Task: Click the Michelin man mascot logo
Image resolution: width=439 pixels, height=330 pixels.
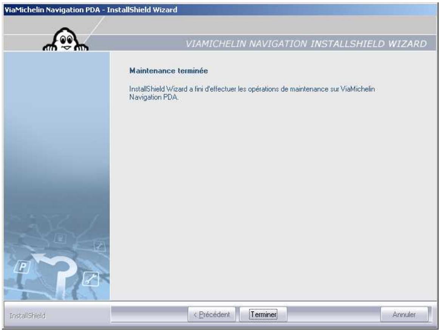Action: [x=65, y=40]
